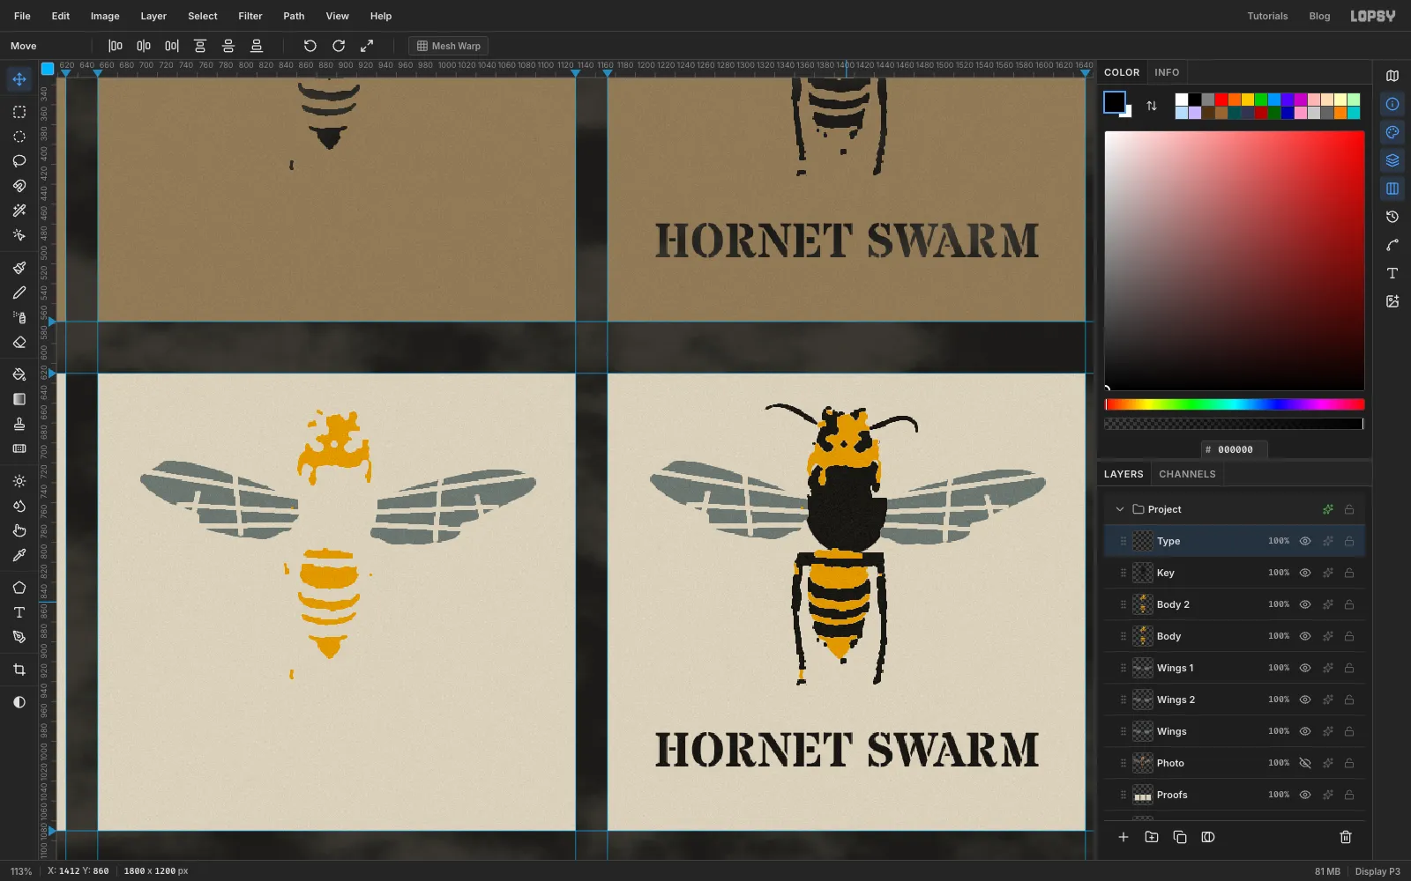
Task: Select the Magic Wand tool
Action: pyautogui.click(x=19, y=211)
